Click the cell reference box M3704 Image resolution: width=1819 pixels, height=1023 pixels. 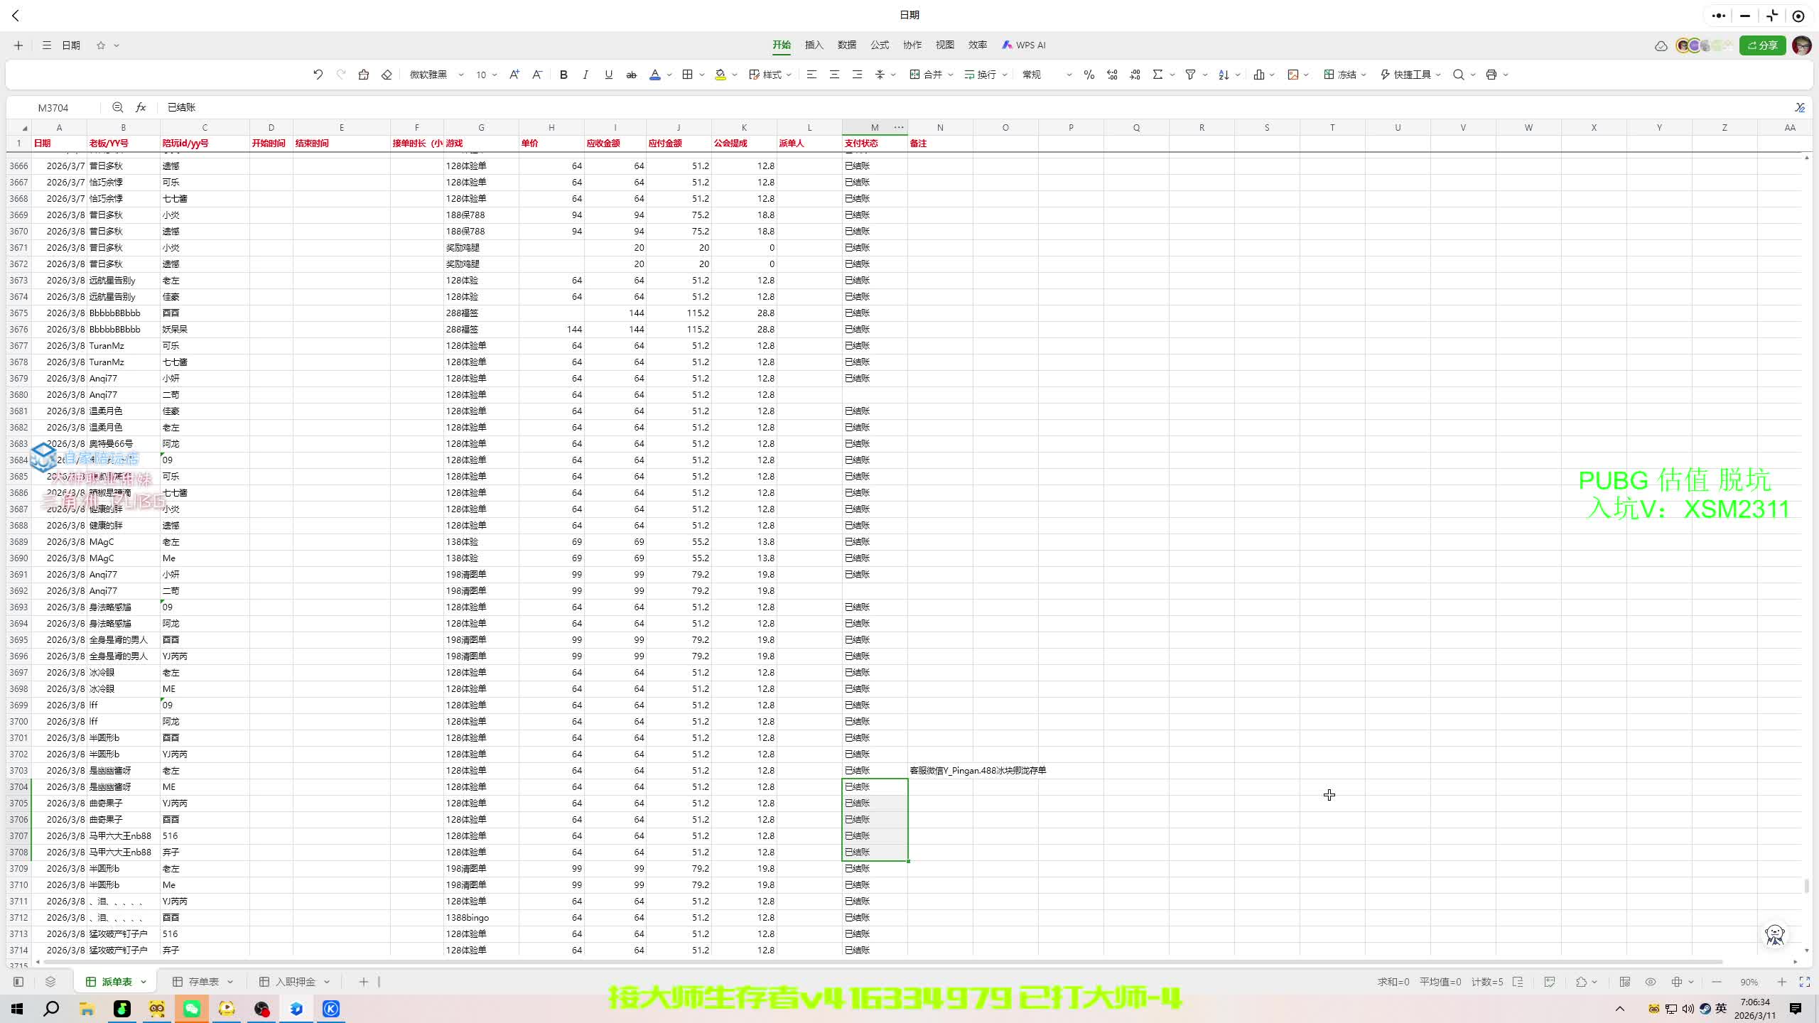(53, 108)
